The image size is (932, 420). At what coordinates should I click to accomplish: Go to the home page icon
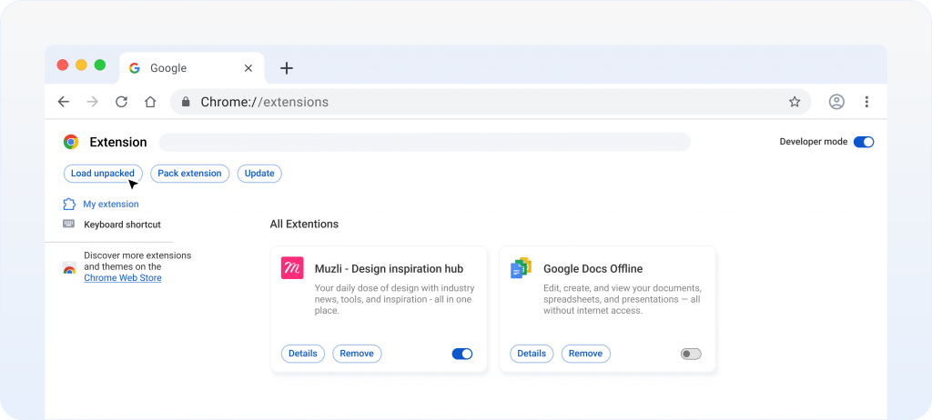point(150,102)
